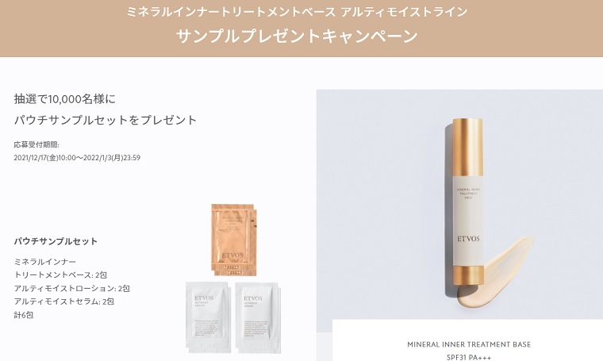Click the アルティモイストセラム: 2包 line

tap(63, 301)
